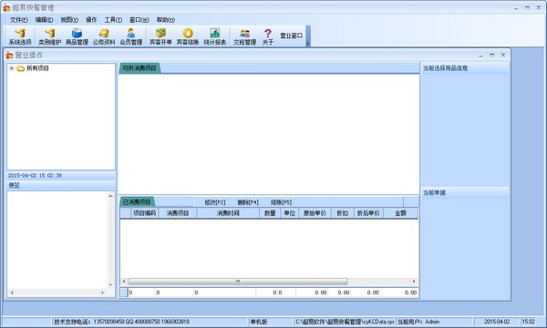This screenshot has width=547, height=328.
Task: Click the 技术支持电话 status bar text
Action: point(121,322)
